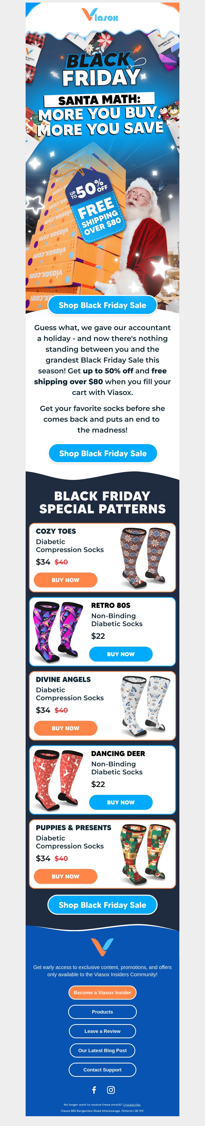Click Buy Now for Cozy Toes socks
The image size is (205, 1126).
(x=65, y=580)
